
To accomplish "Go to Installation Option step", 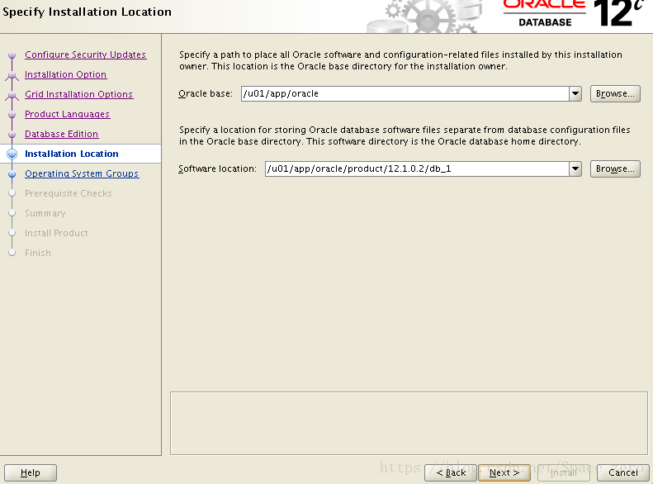I will (x=66, y=74).
